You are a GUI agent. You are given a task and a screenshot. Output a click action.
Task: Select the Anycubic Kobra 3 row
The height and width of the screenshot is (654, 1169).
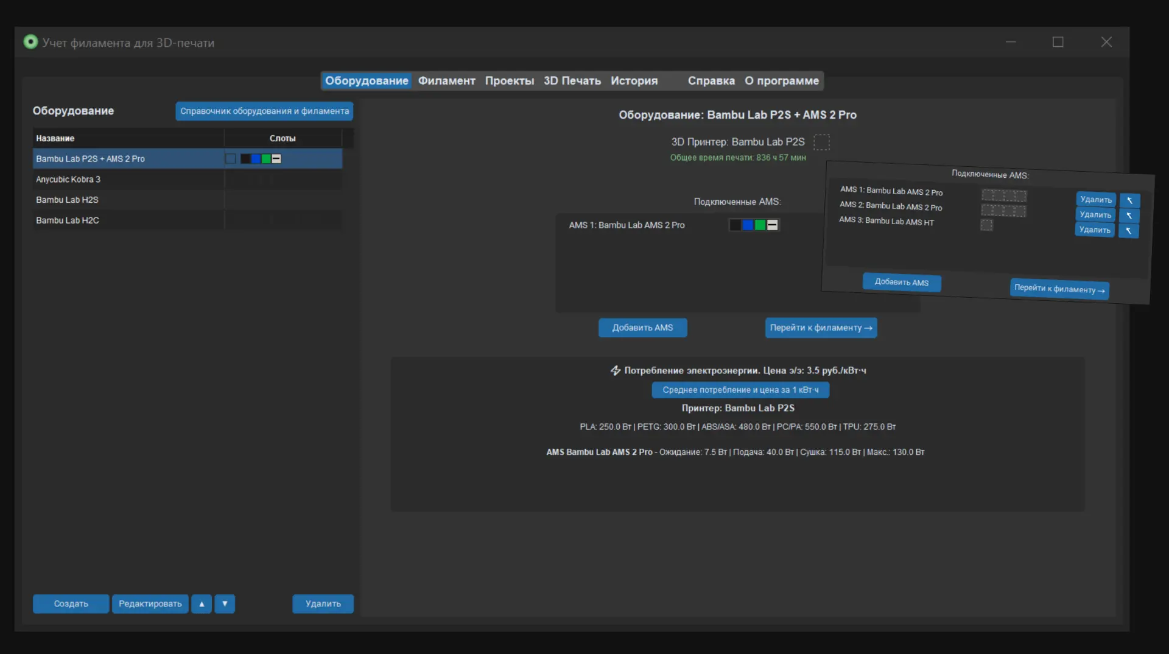pos(188,179)
